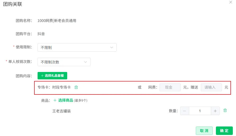Image resolution: width=236 pixels, height=136 pixels.
Task: Decrease 王老吉罐装 quantity with minus button
Action: coord(185,111)
